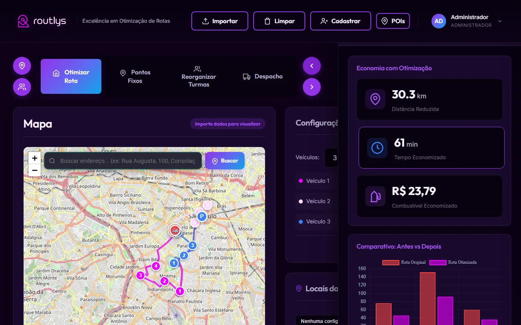Click the Limpar button
Screen dimensions: 521x325
(279, 21)
